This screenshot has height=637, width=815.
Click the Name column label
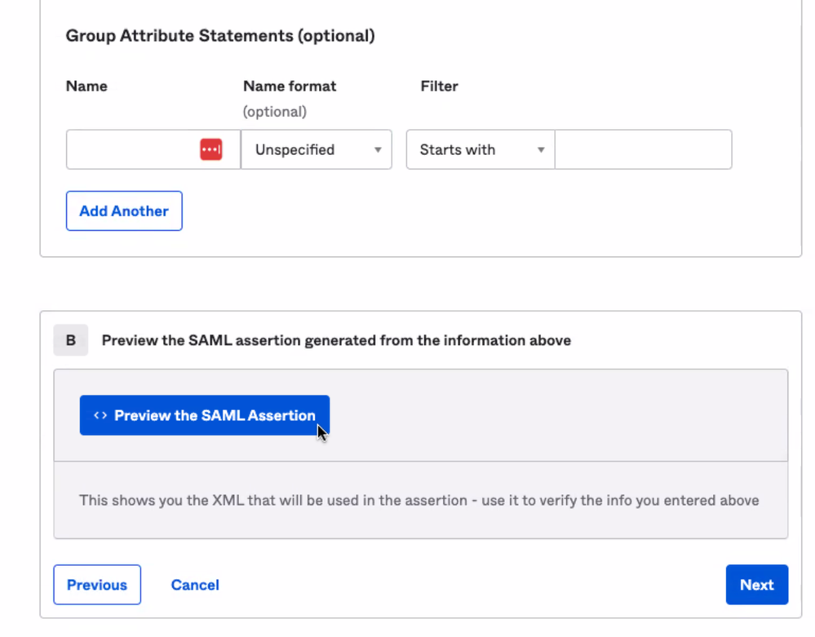coord(86,86)
